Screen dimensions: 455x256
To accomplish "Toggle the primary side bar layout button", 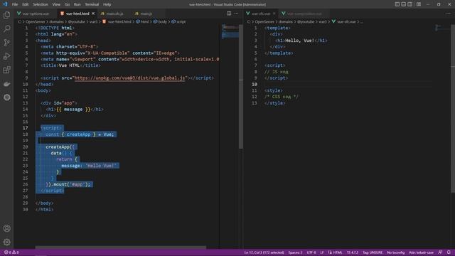I will tap(397, 4).
